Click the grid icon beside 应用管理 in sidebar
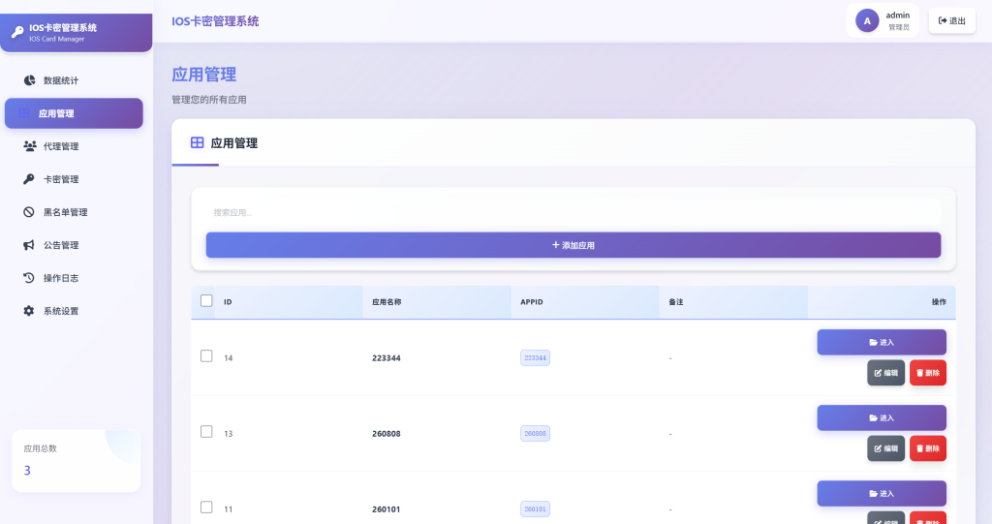Viewport: 992px width, 524px height. [24, 113]
